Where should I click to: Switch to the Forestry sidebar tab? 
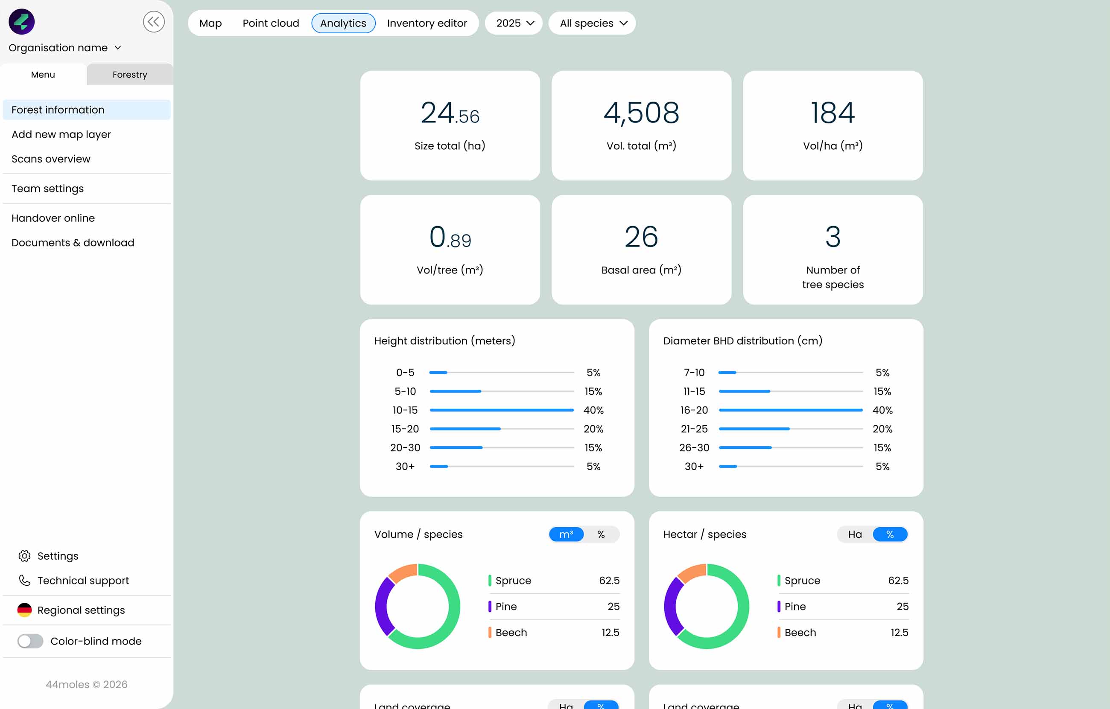coord(129,75)
